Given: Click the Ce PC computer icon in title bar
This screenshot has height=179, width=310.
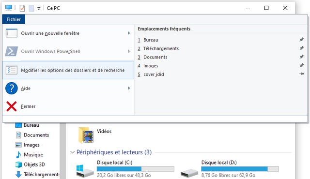Looking at the screenshot, I should (x=9, y=8).
